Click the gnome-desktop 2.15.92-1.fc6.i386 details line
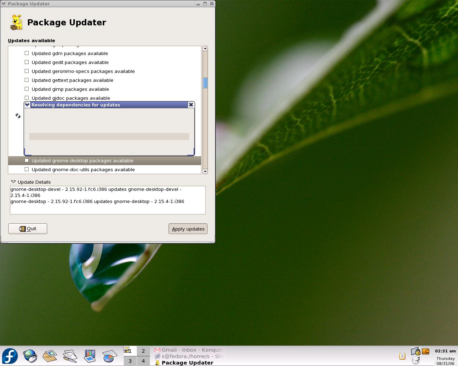This screenshot has width=458, height=366. [x=97, y=202]
